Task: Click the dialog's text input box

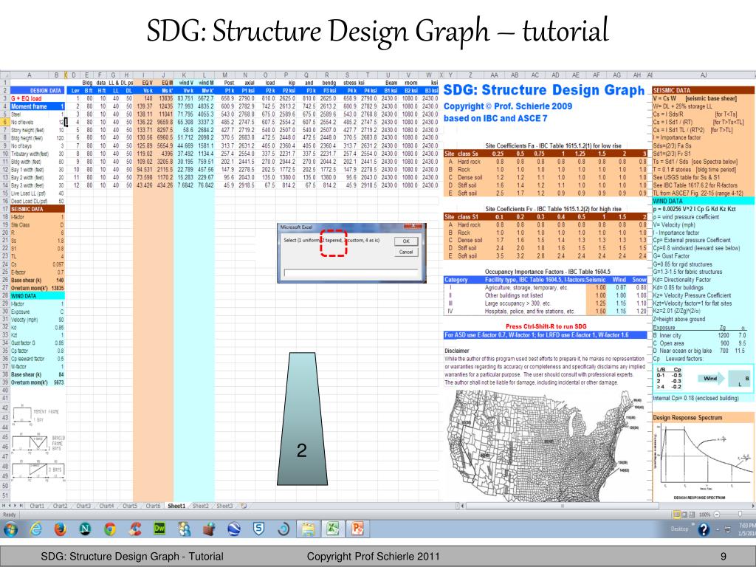Action: click(351, 273)
